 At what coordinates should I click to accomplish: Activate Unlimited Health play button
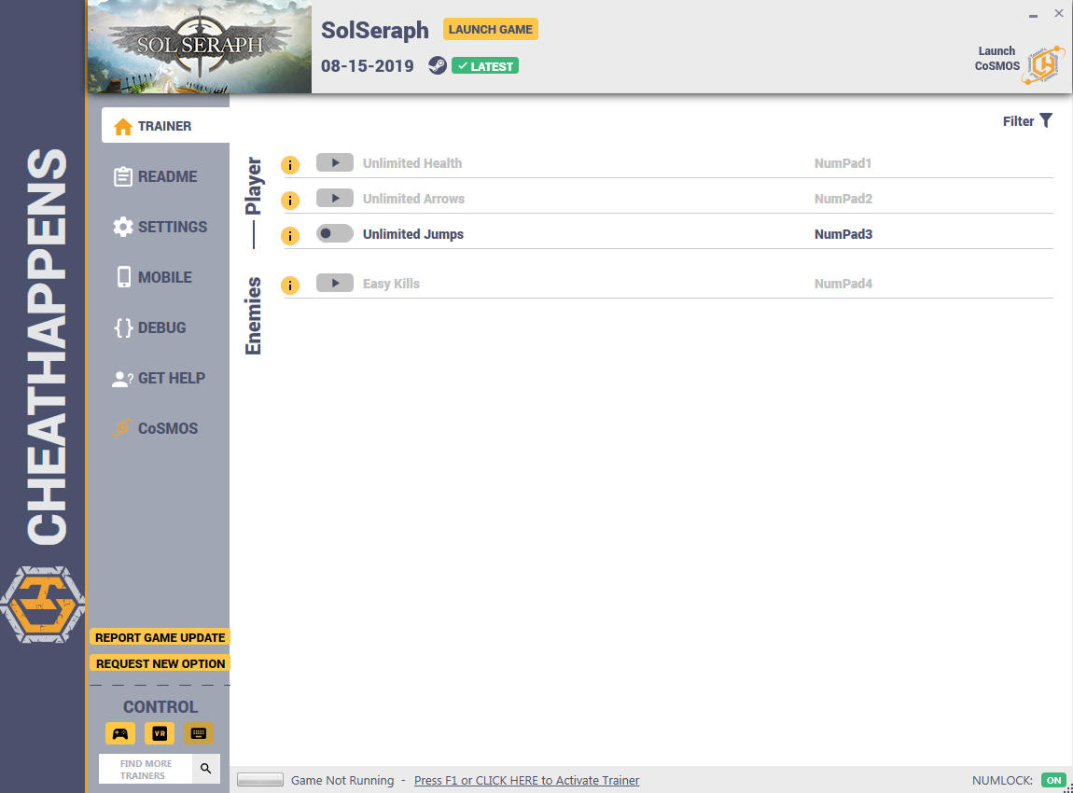tap(335, 163)
